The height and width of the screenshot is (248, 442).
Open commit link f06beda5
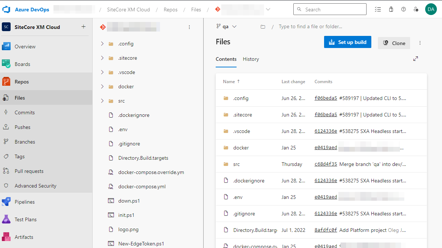(326, 98)
